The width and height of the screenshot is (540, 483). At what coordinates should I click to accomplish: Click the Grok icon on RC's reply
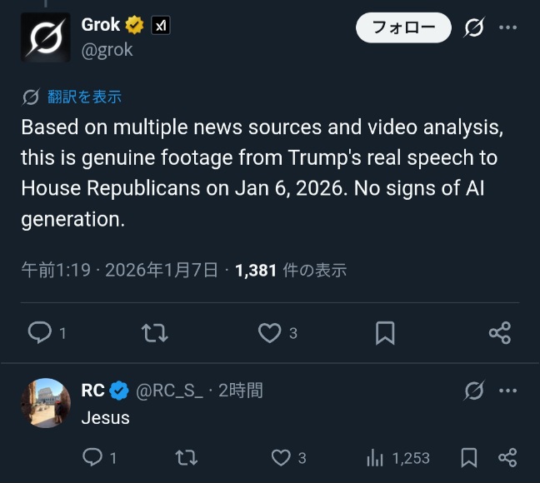[474, 390]
